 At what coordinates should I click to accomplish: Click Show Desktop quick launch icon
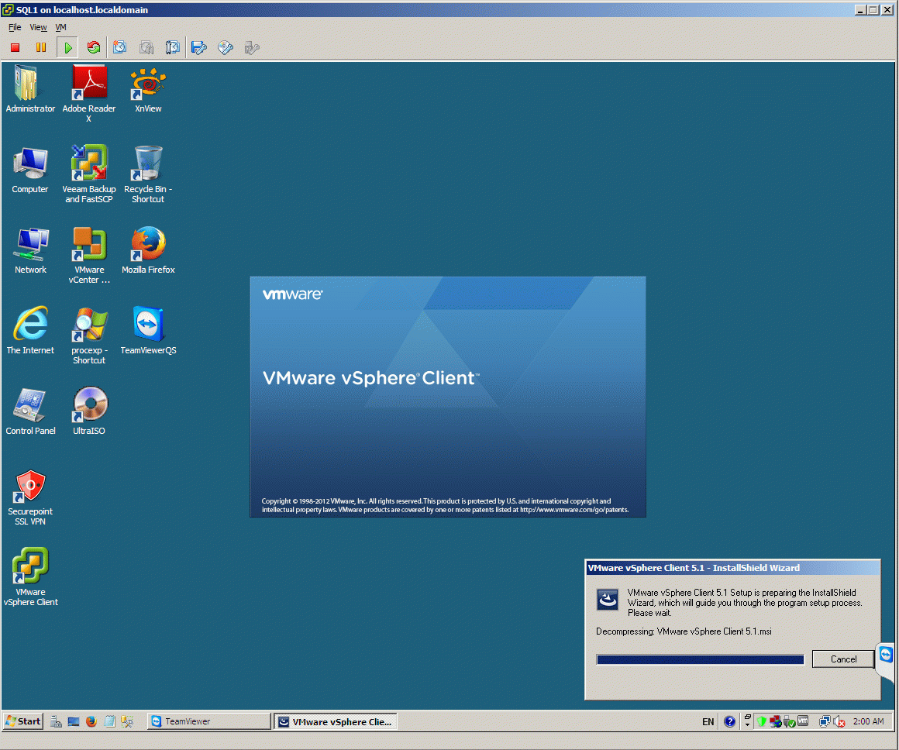(x=74, y=721)
